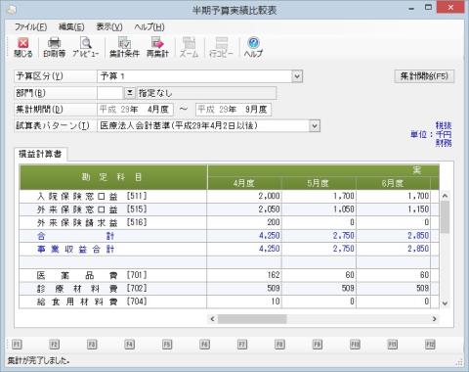Click the horizontal scrollbar left arrow
This screenshot has width=469, height=372.
(x=212, y=319)
